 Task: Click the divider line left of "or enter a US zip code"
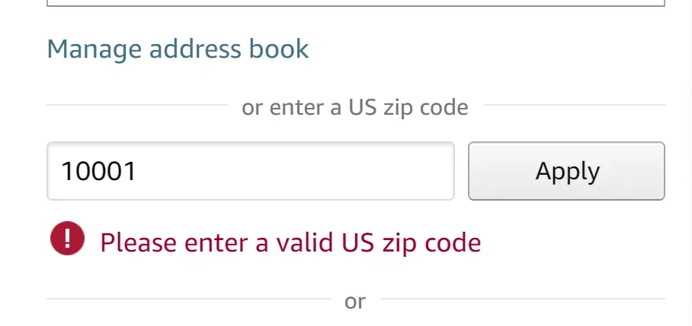tap(137, 105)
